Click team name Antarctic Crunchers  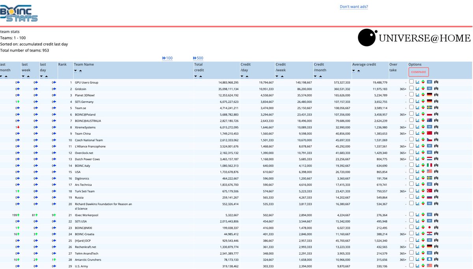pos(88,260)
